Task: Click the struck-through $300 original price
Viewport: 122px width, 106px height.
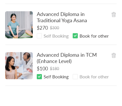Action: click(x=54, y=28)
